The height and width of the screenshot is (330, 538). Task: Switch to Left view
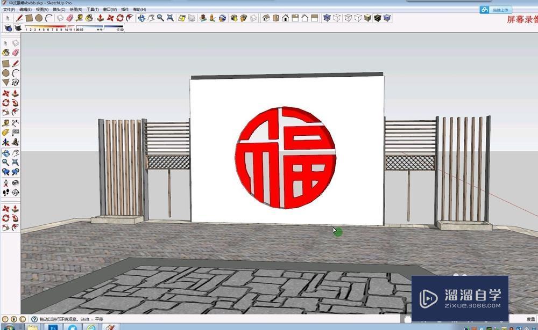tap(314, 18)
